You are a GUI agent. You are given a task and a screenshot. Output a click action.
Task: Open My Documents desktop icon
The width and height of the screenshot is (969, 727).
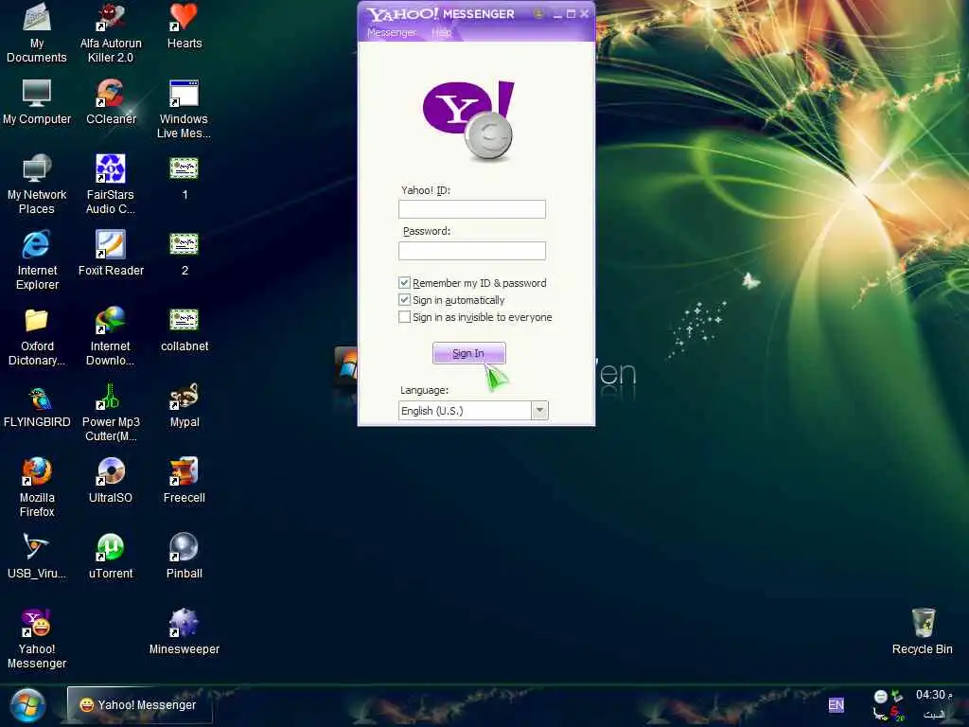coord(37,32)
